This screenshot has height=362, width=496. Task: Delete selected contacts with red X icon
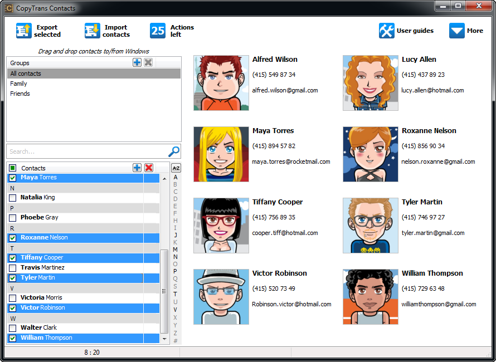pos(149,168)
